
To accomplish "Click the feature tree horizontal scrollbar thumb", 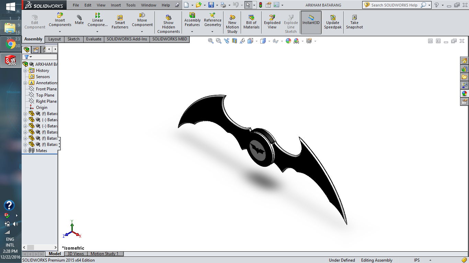I will pos(31,247).
